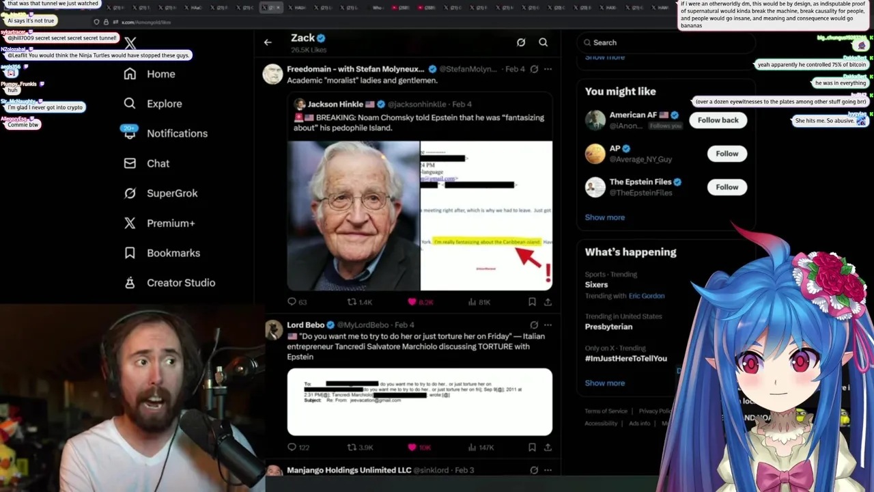The width and height of the screenshot is (874, 492).
Task: Open the Accessibility footer link
Action: (x=601, y=424)
